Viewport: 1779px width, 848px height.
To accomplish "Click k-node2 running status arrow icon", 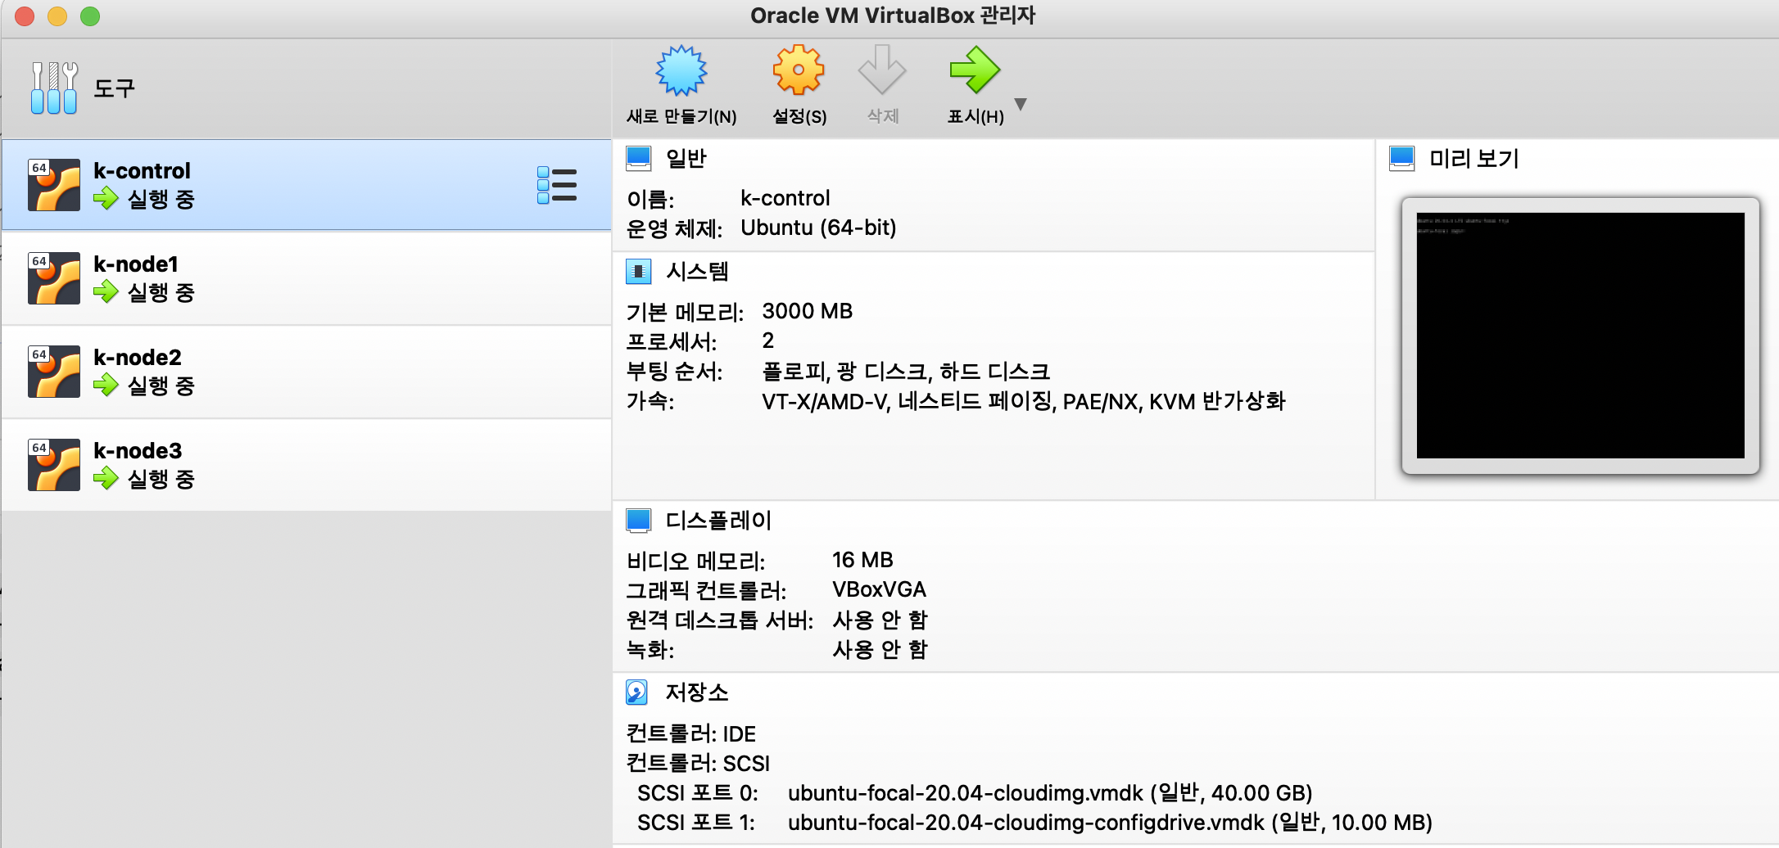I will [x=106, y=385].
